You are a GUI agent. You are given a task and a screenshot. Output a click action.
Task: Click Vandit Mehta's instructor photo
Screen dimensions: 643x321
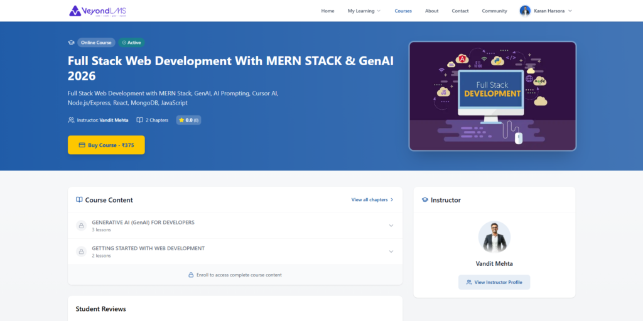click(x=494, y=237)
